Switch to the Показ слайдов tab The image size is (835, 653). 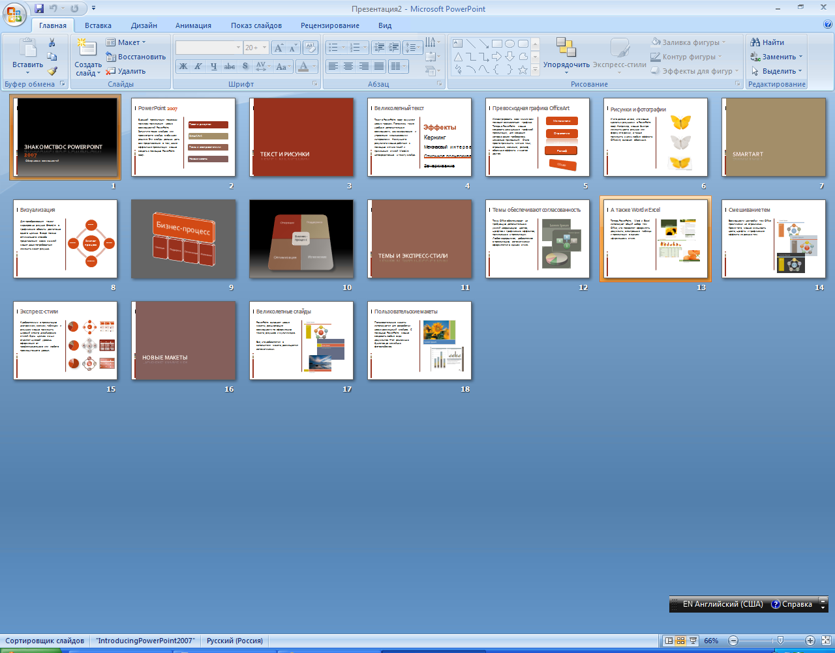256,25
